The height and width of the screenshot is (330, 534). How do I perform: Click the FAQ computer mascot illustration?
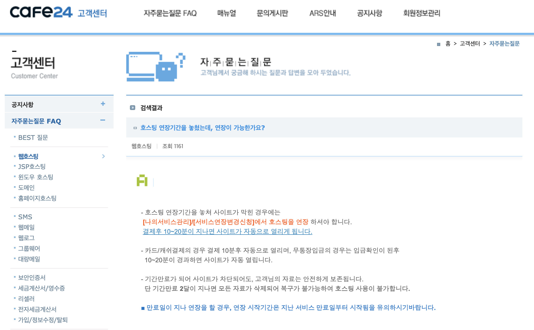click(x=155, y=67)
